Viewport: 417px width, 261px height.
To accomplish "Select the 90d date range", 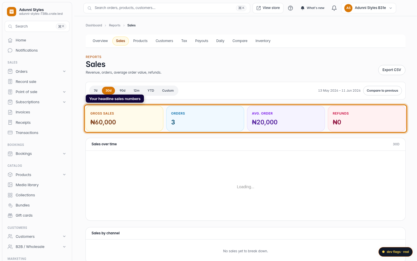I will [122, 91].
